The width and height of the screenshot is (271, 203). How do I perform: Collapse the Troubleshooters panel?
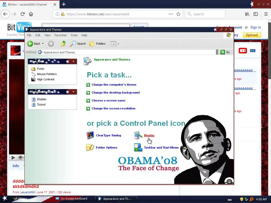coord(74,92)
